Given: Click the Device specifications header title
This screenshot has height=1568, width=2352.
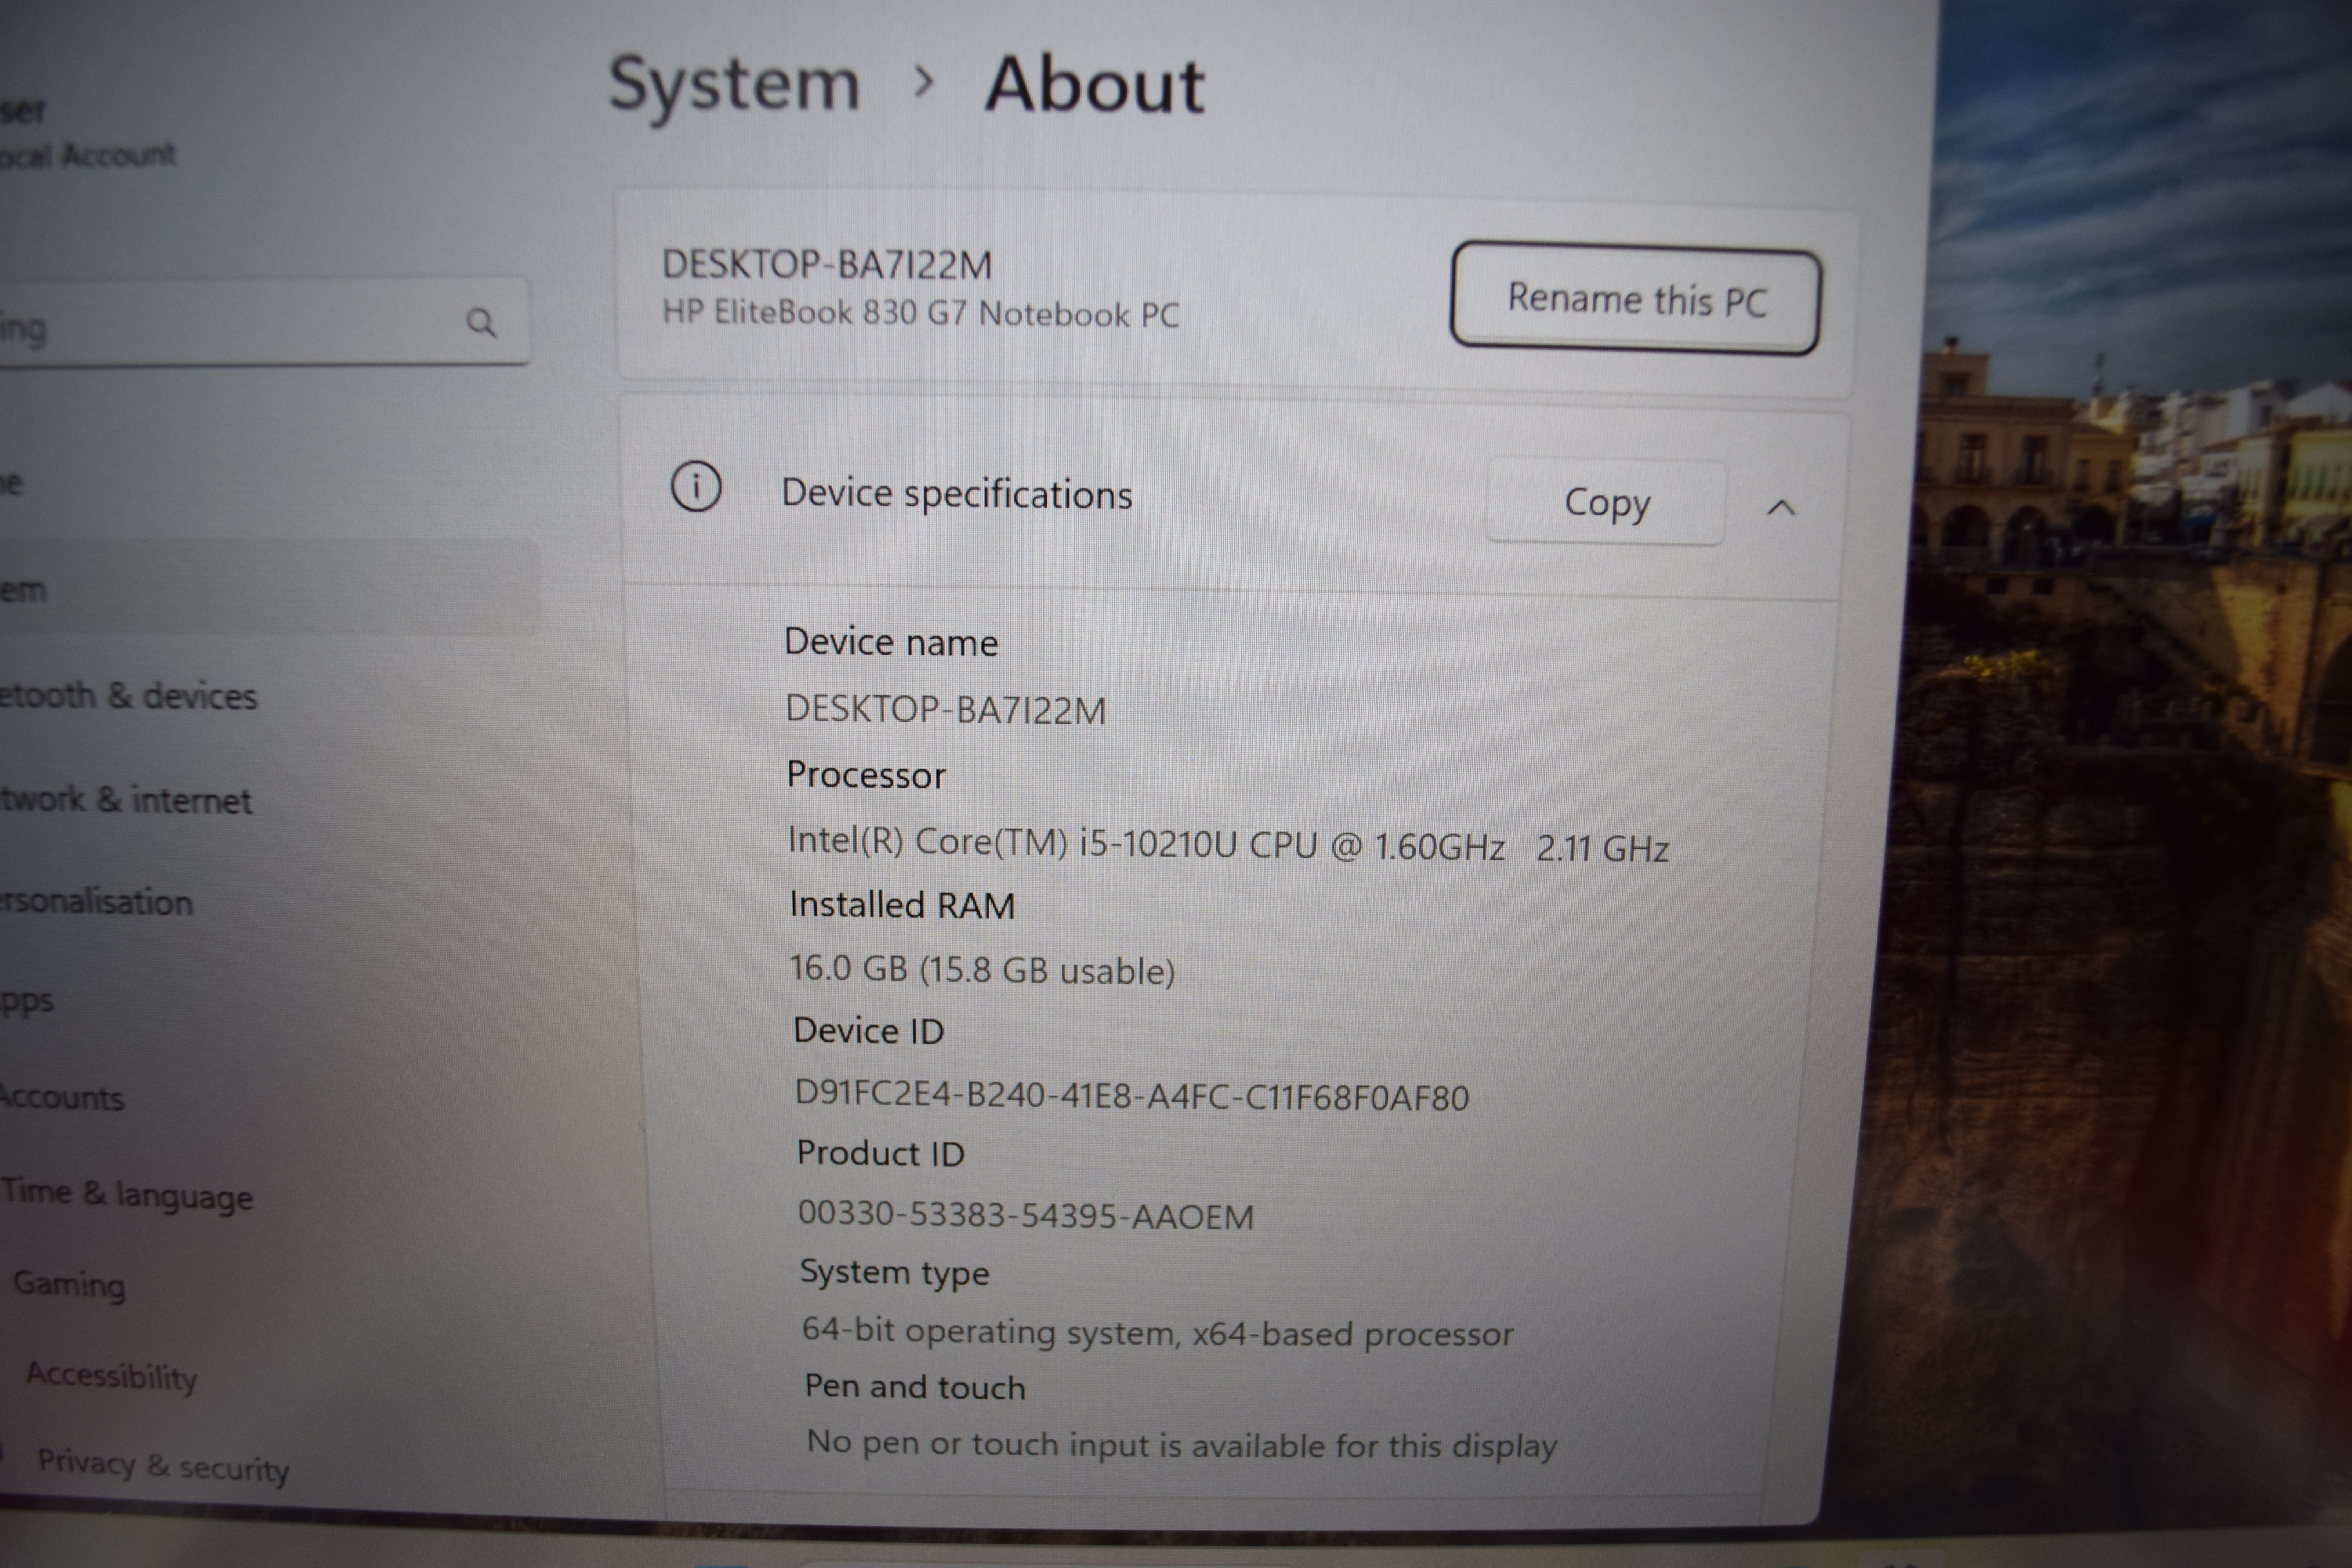Looking at the screenshot, I should point(957,494).
